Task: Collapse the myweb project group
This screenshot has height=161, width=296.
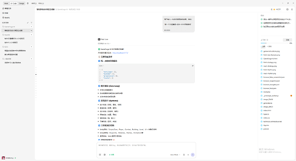Action: (31, 35)
